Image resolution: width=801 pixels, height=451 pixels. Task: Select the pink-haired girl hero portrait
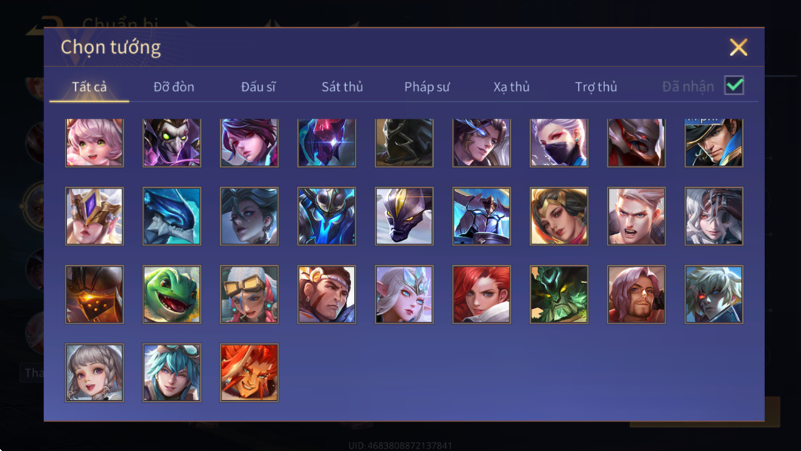tap(94, 143)
